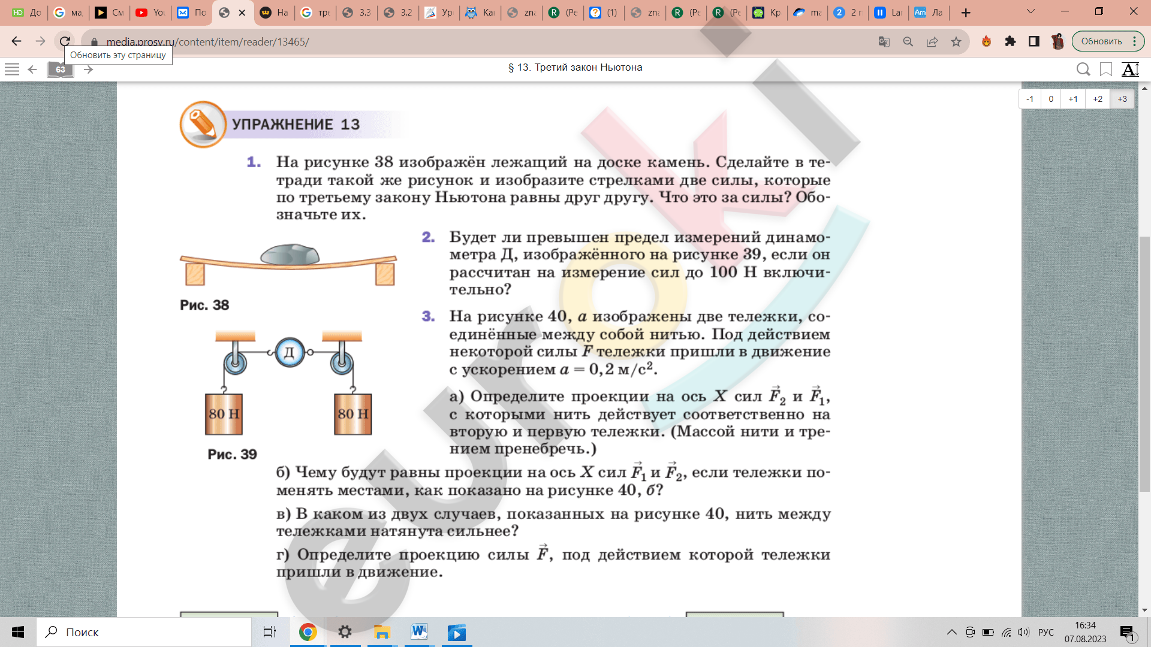Open the volume control in tray
The width and height of the screenshot is (1151, 647).
[x=1023, y=632]
